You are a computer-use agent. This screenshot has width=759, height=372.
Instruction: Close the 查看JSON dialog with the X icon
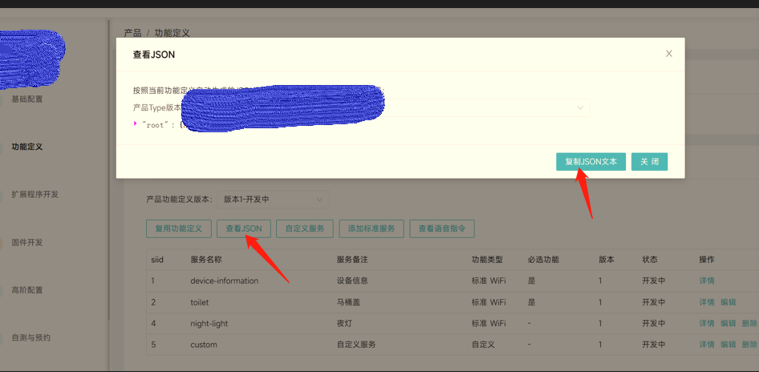click(669, 54)
